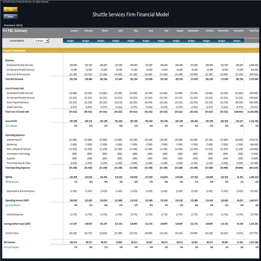Screen dimensions: 261x261
Task: Click January Net Income value 102.972
Action: coord(73,242)
